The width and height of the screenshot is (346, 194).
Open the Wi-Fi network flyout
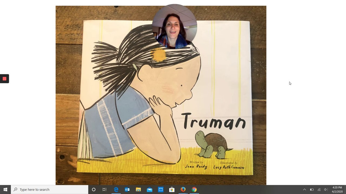point(319,189)
